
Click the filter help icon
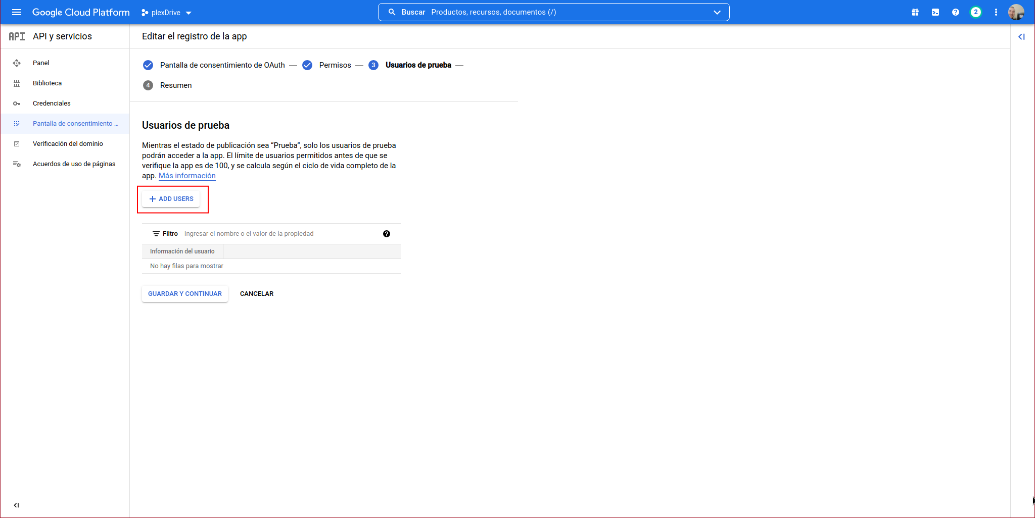[386, 234]
